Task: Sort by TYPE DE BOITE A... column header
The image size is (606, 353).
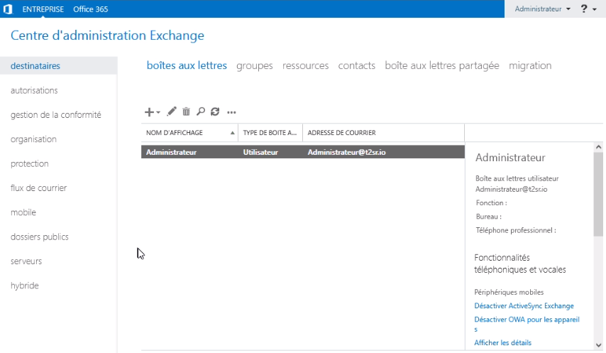Action: pos(270,133)
